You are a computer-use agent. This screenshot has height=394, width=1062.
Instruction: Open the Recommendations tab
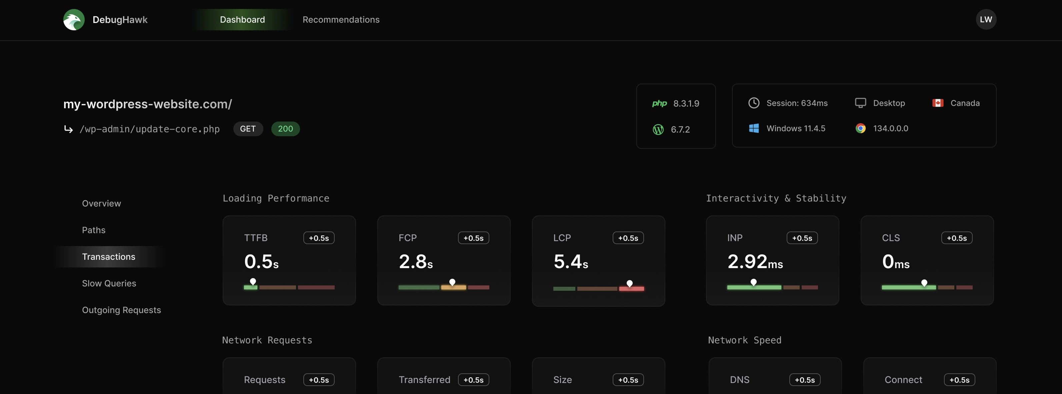point(341,19)
